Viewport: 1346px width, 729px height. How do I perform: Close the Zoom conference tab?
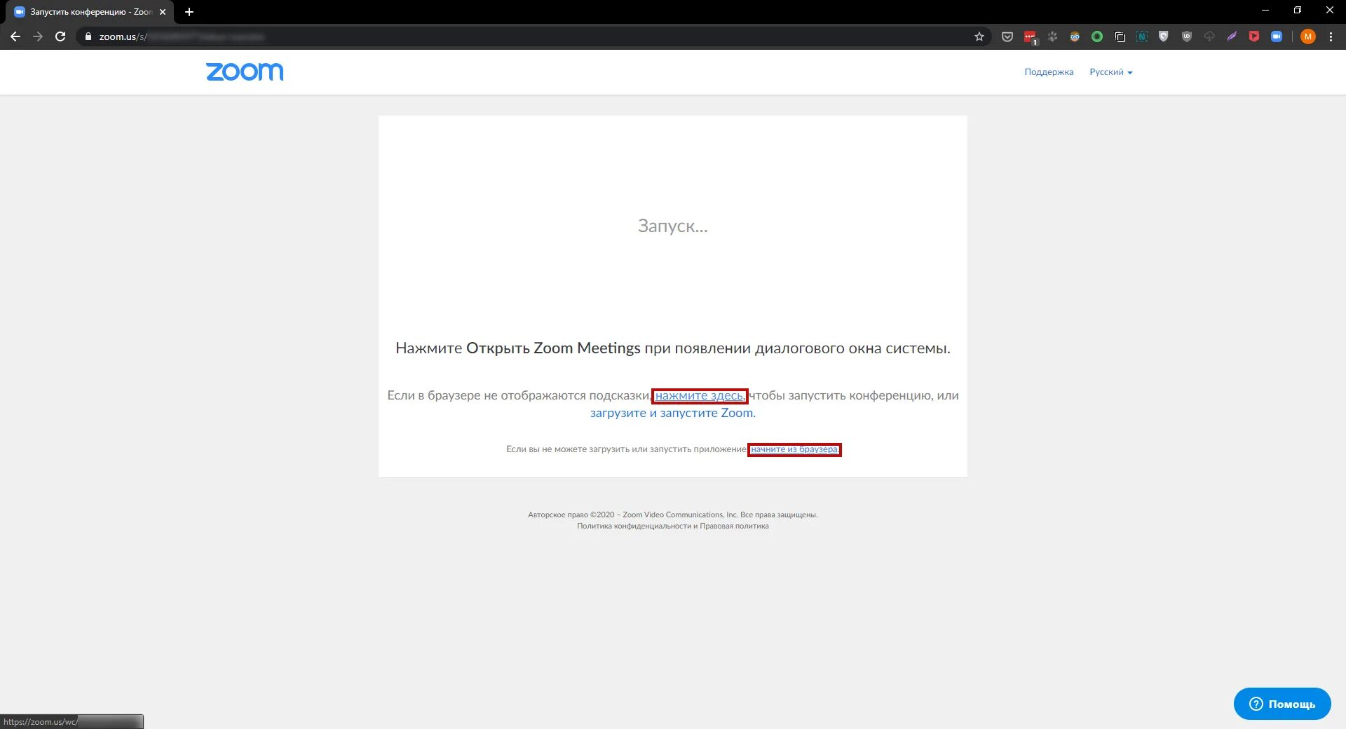pyautogui.click(x=163, y=12)
